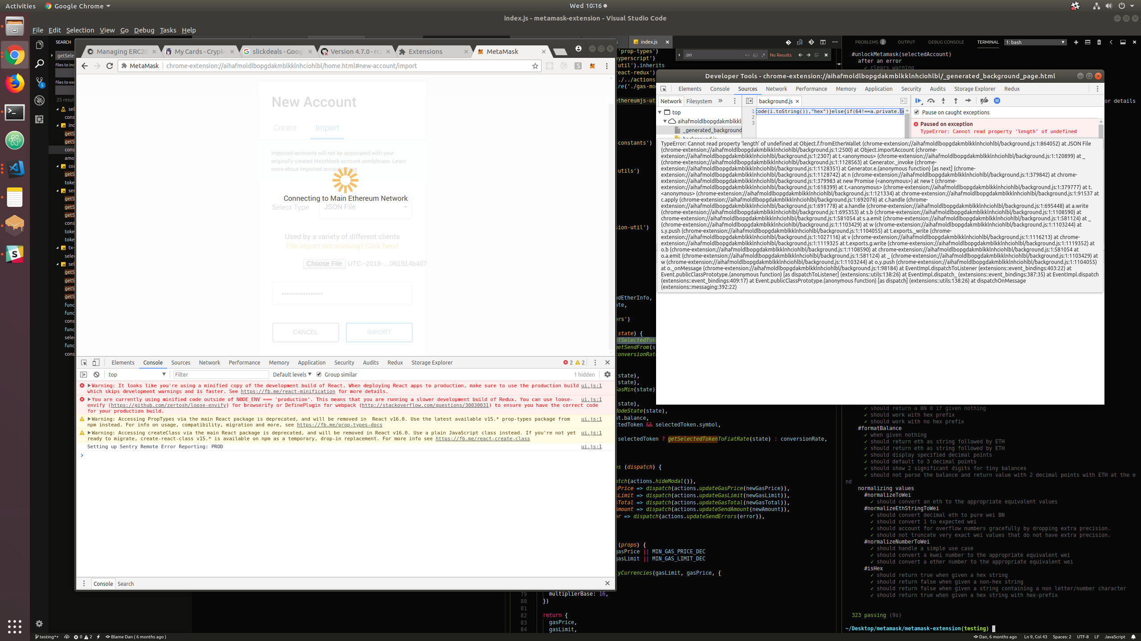Open the Debug menu in VS Code
The width and height of the screenshot is (1141, 641).
[x=144, y=30]
